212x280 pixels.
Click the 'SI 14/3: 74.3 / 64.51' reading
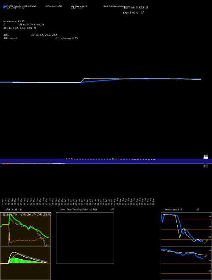(32, 25)
